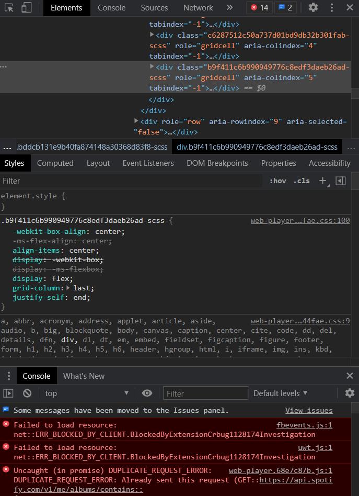Open source link web-player…fae.css:100

(300, 220)
